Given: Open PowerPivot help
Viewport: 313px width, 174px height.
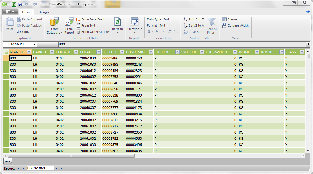Looking at the screenshot, I should tap(308, 12).
